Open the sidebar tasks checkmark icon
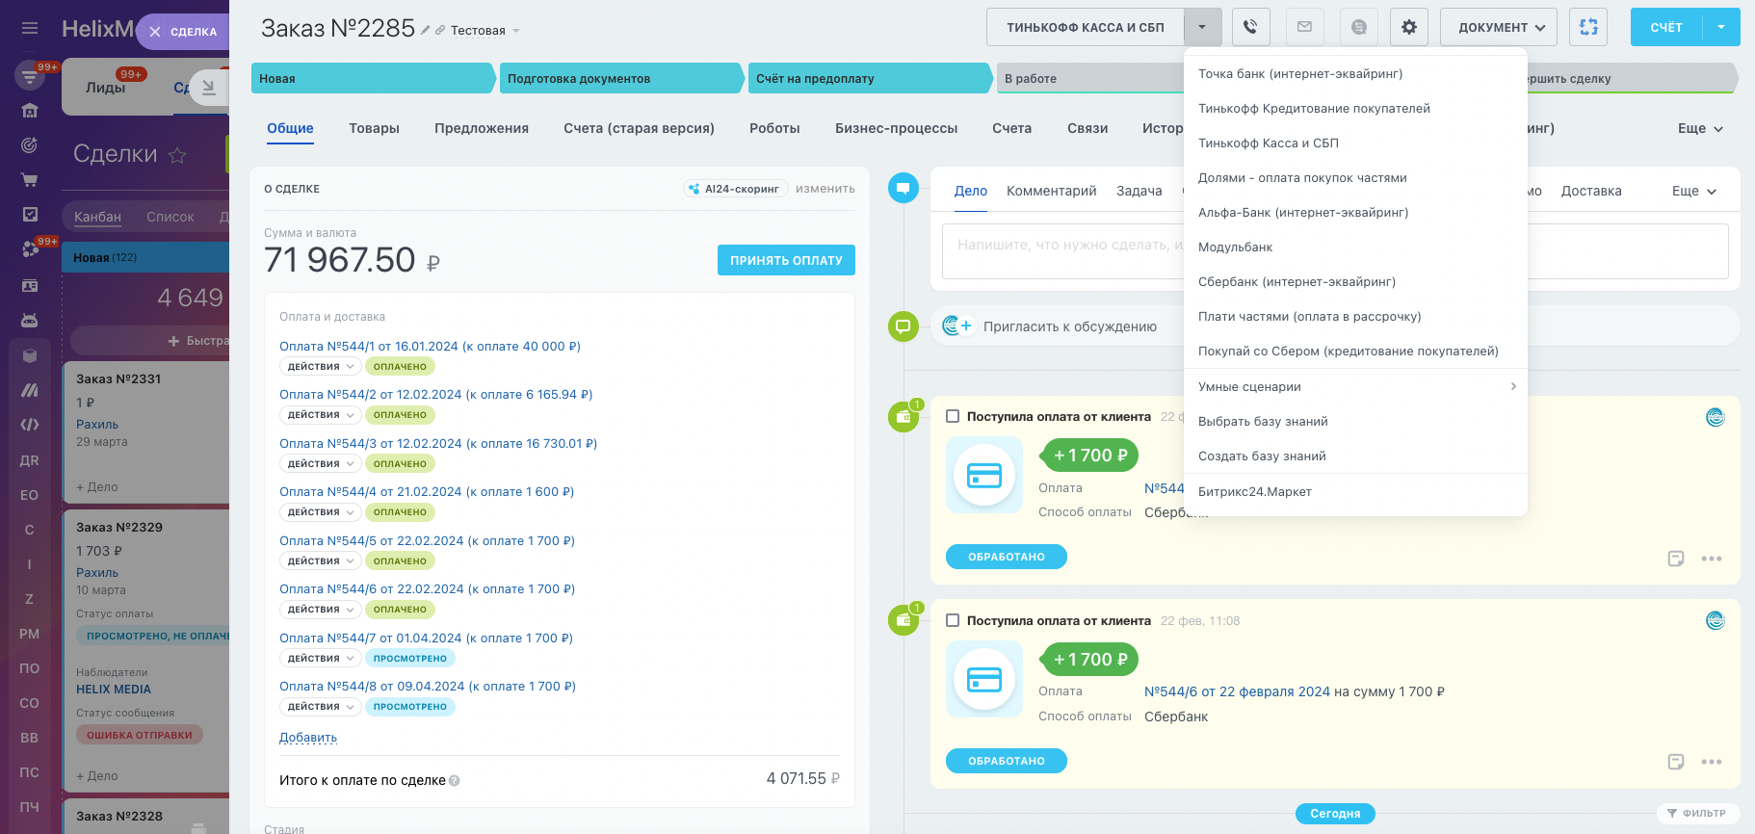1755x834 pixels. pos(30,214)
